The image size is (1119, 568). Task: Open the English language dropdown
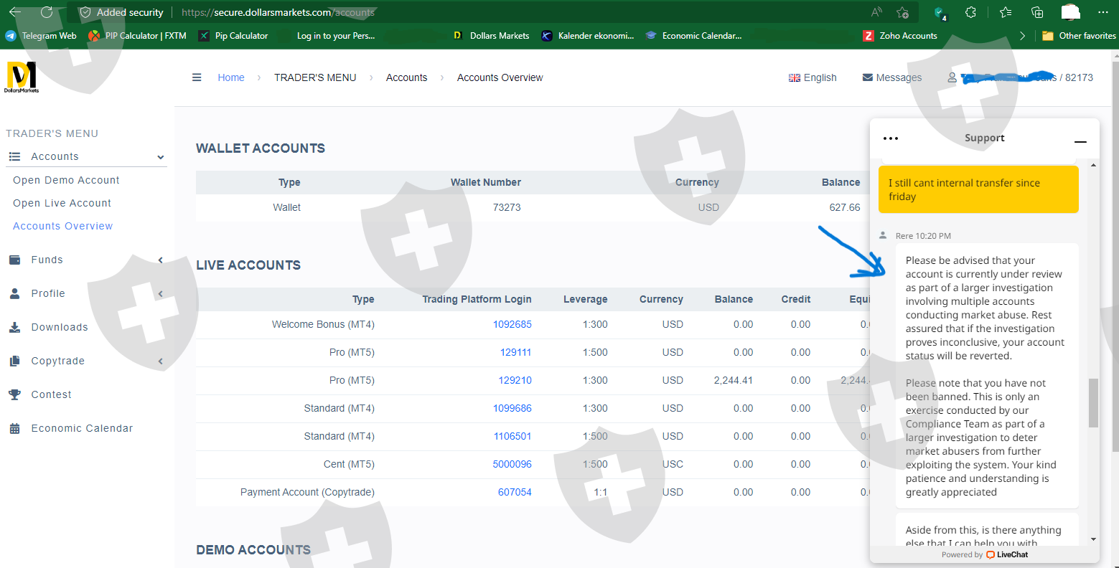(x=813, y=77)
